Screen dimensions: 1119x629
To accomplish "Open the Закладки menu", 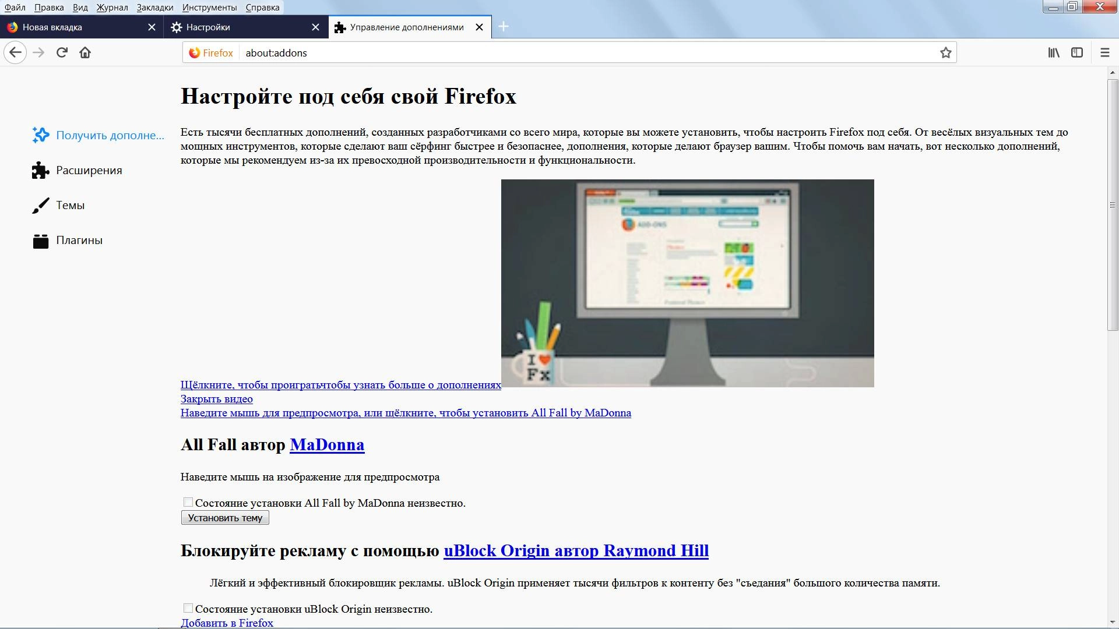I will [155, 8].
